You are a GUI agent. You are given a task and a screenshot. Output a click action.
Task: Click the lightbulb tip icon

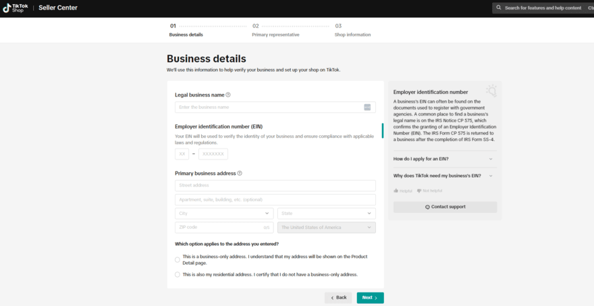click(x=491, y=91)
